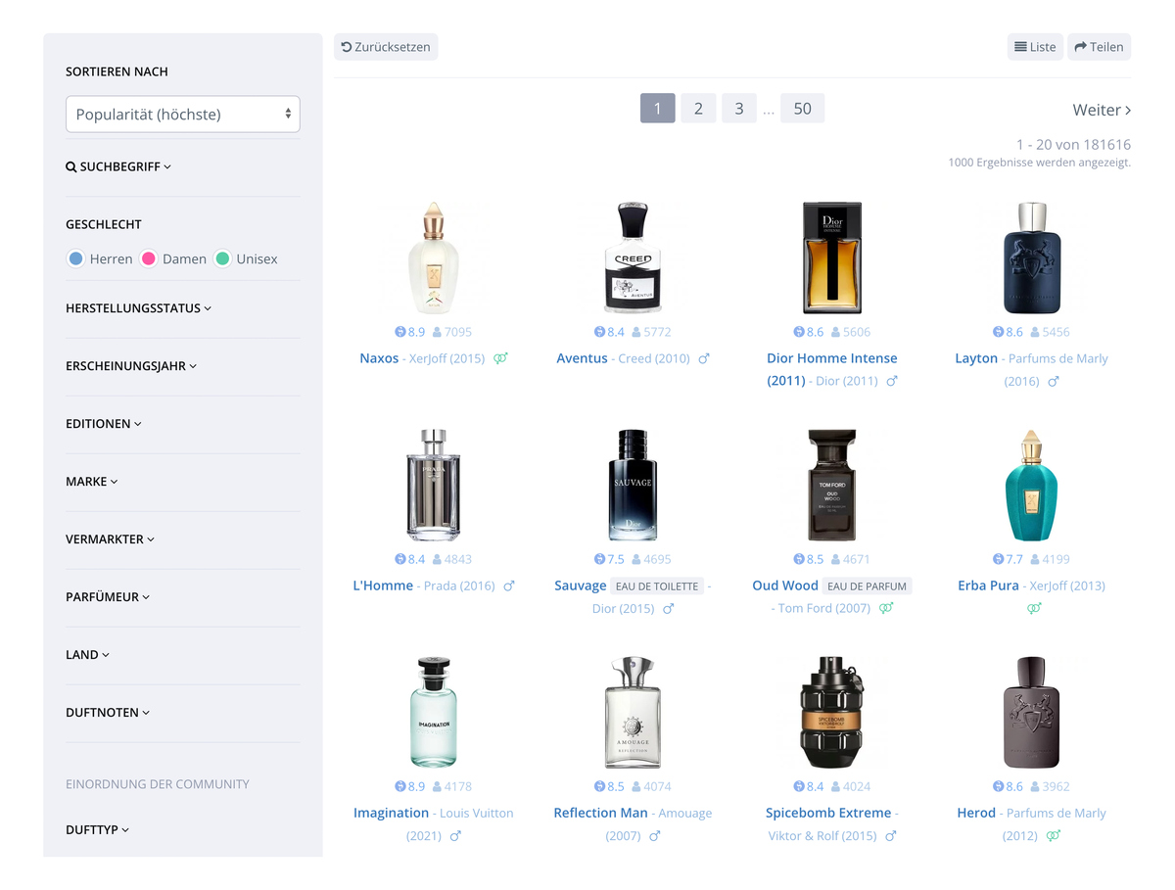The image size is (1175, 890).
Task: Click the rating icon showing 7.7 for Erba Pura
Action: click(x=998, y=559)
